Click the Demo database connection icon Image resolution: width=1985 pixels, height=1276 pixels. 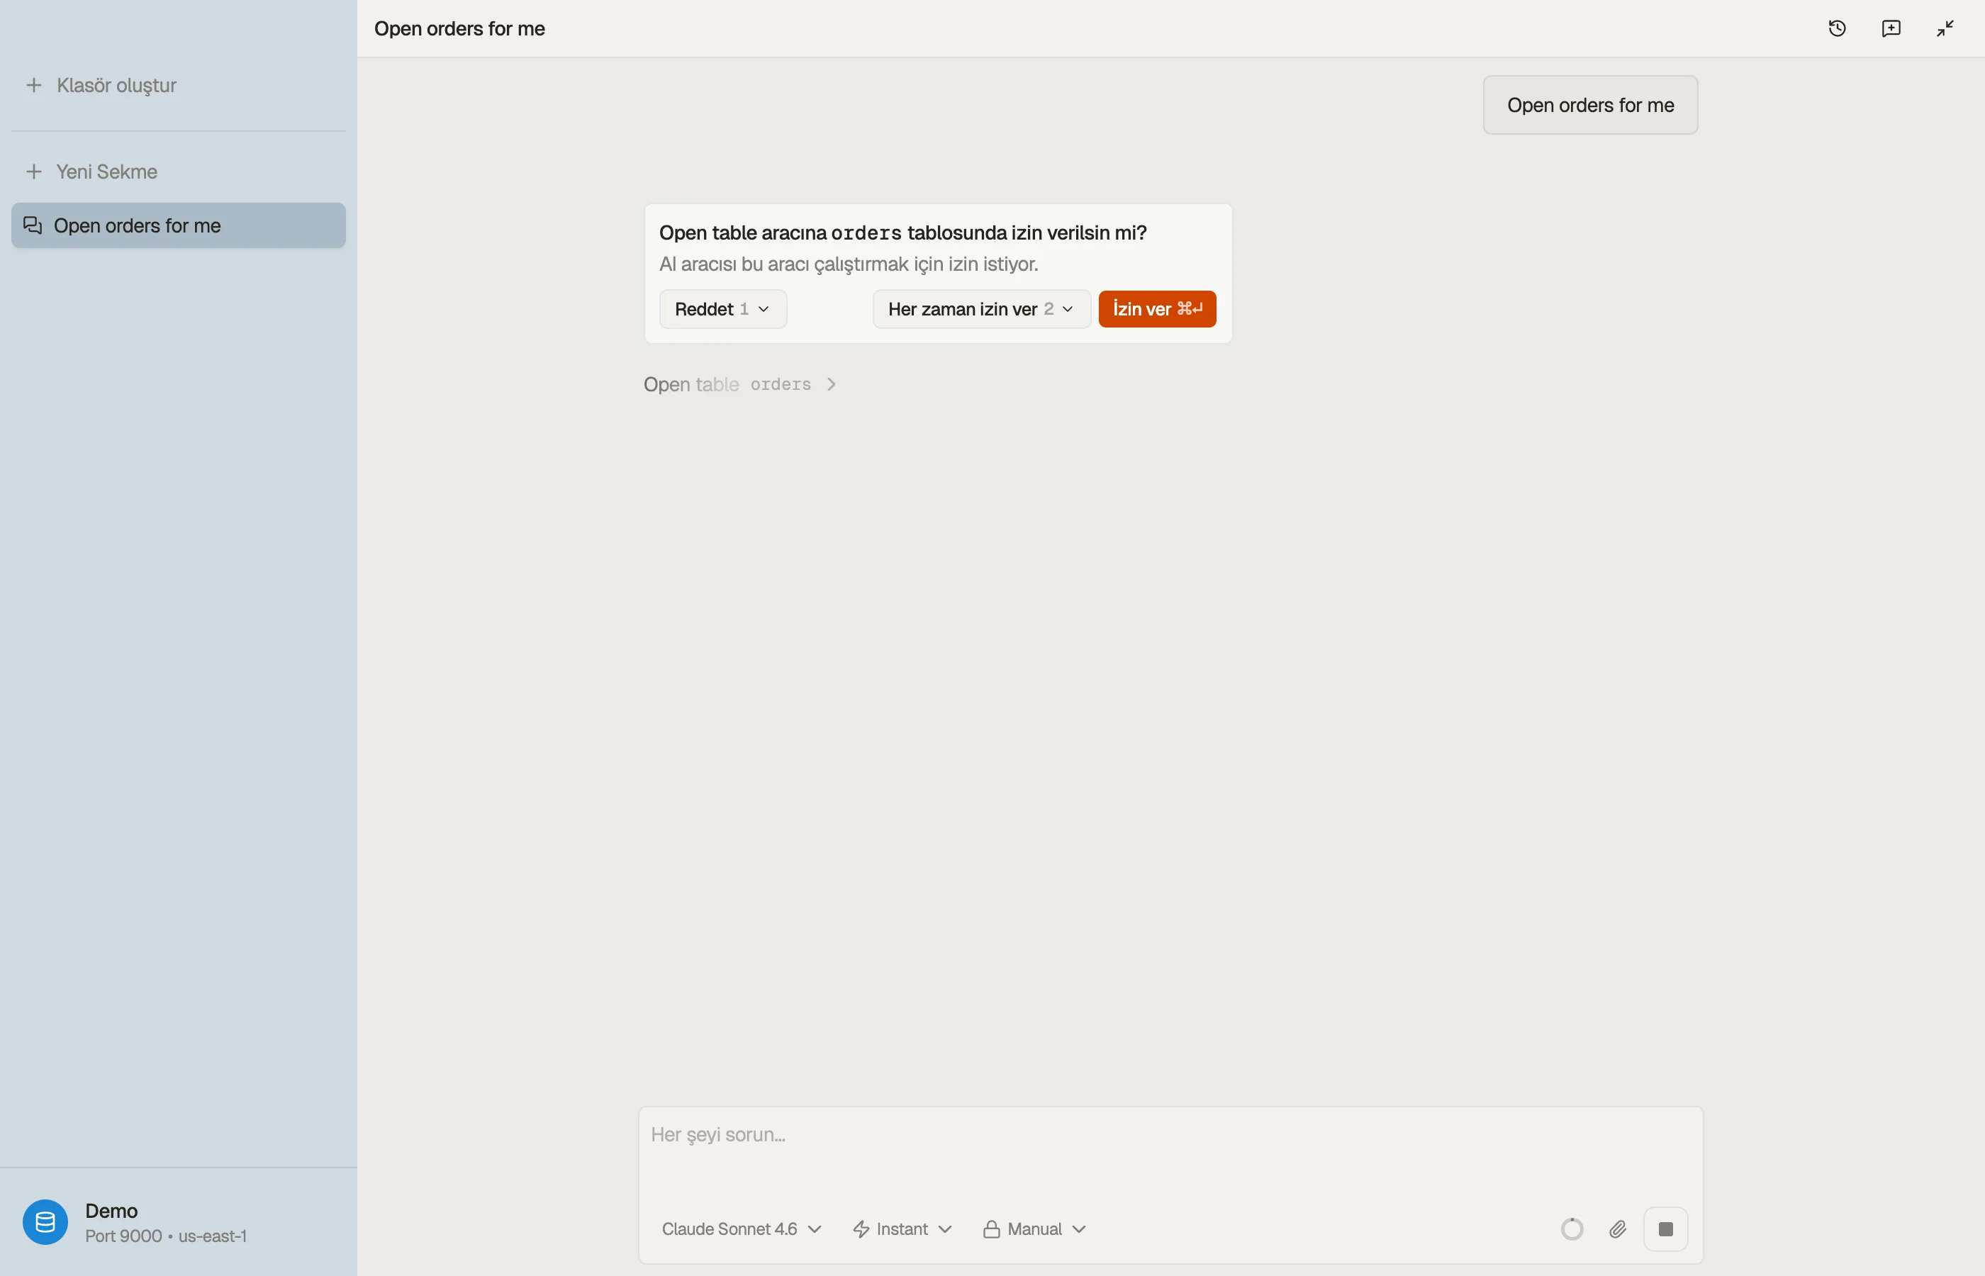pyautogui.click(x=45, y=1222)
